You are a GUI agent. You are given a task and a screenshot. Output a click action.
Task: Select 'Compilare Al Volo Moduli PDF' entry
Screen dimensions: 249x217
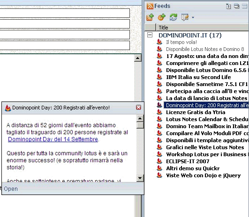(x=207, y=133)
